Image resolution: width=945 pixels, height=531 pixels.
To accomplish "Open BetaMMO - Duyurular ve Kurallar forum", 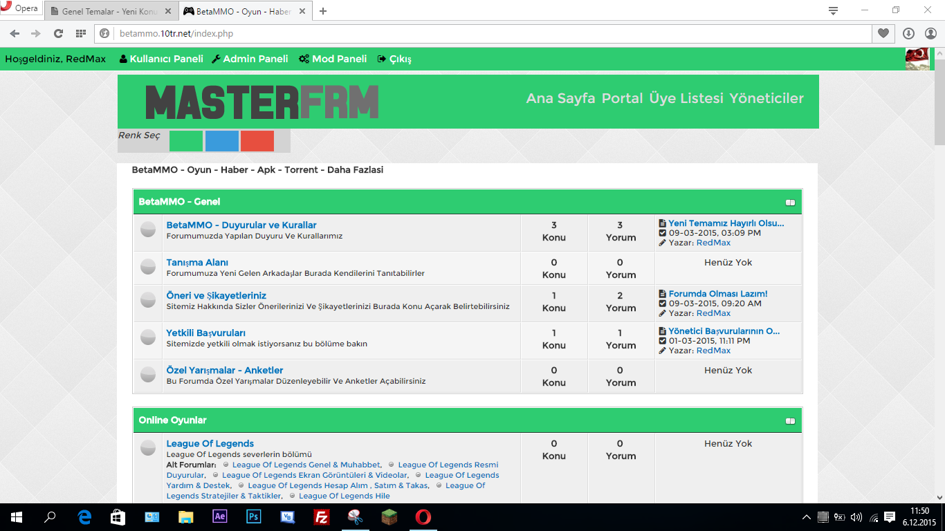I will click(241, 225).
